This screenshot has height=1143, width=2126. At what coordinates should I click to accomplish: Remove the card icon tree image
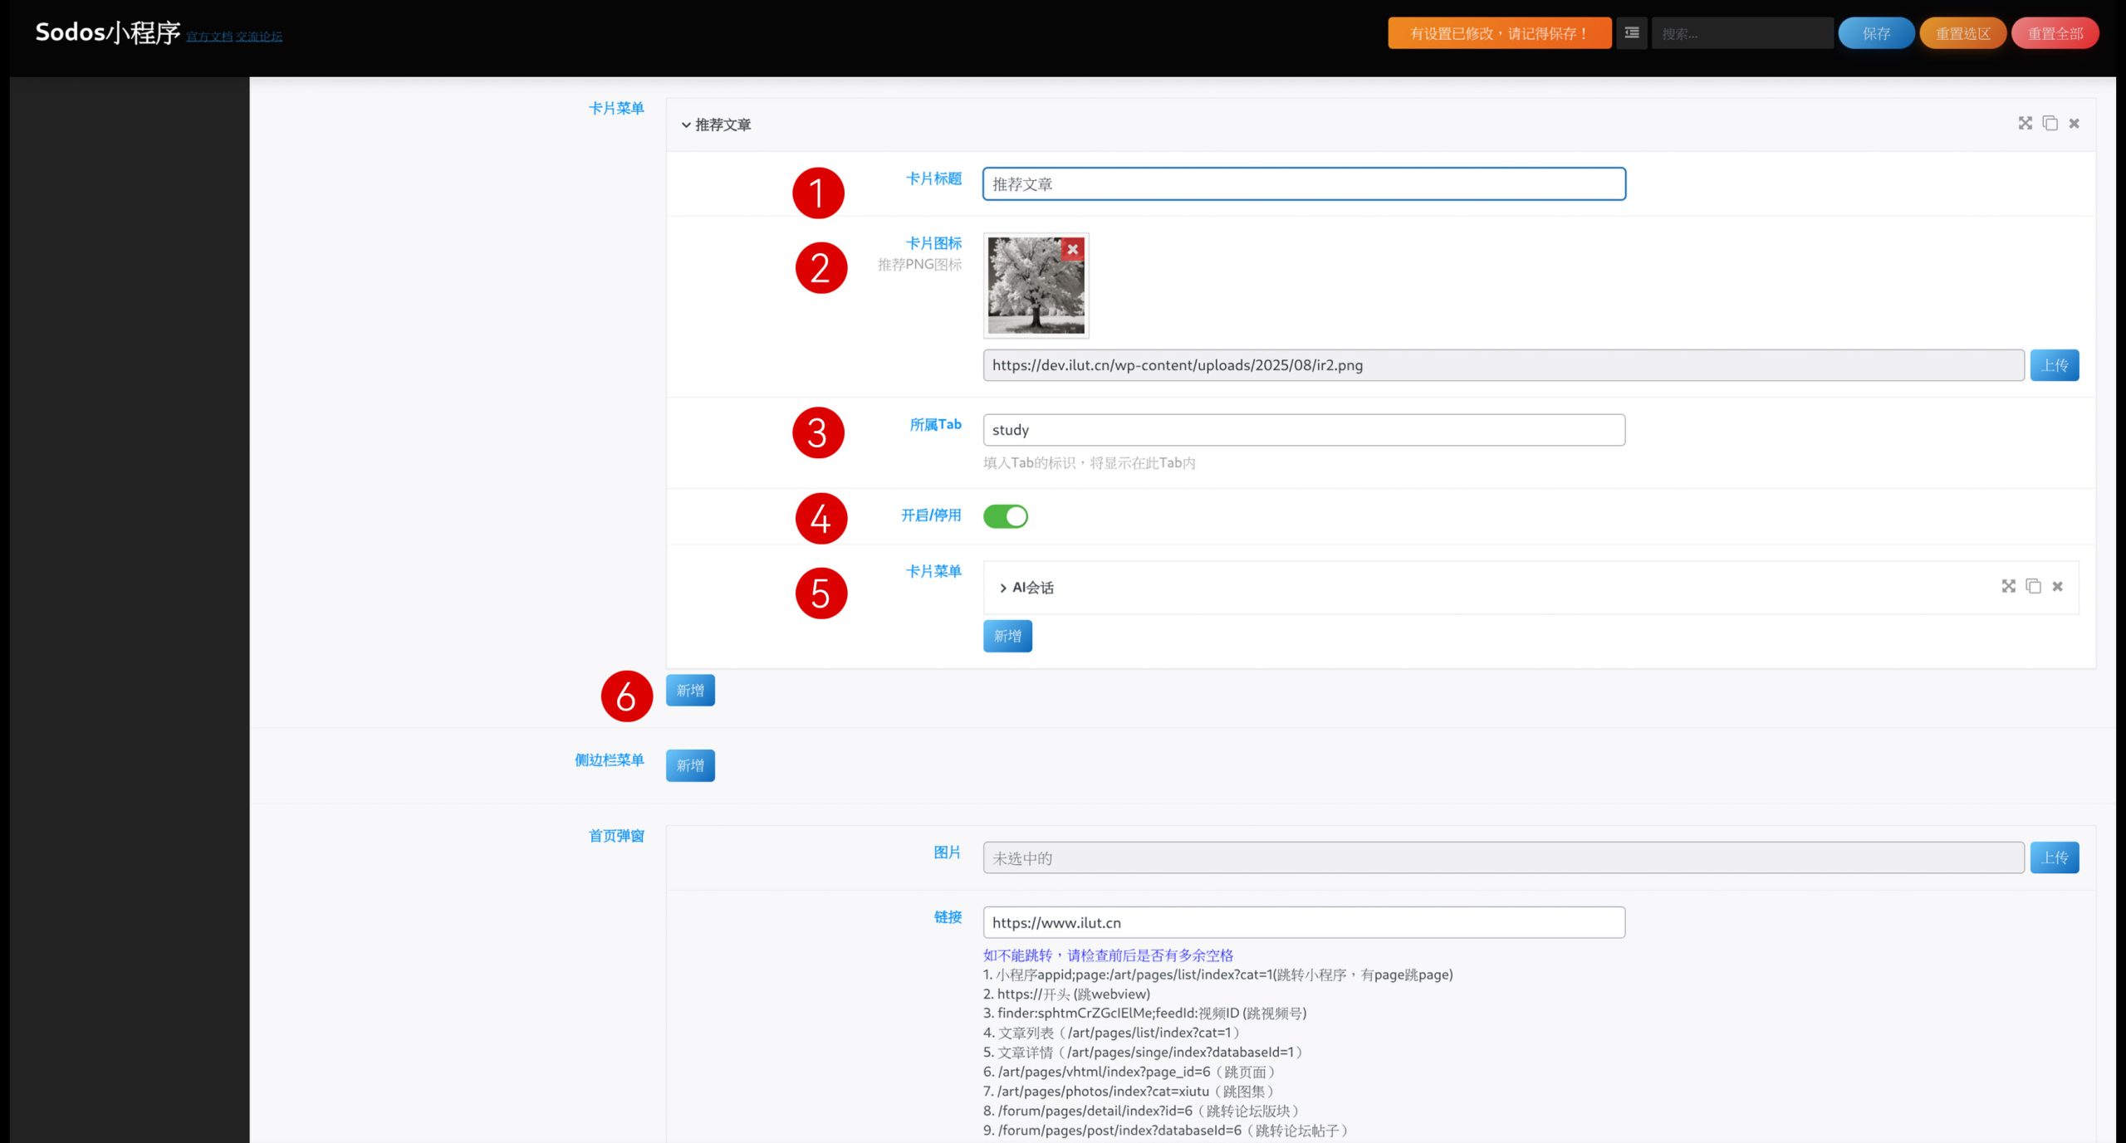click(1072, 250)
